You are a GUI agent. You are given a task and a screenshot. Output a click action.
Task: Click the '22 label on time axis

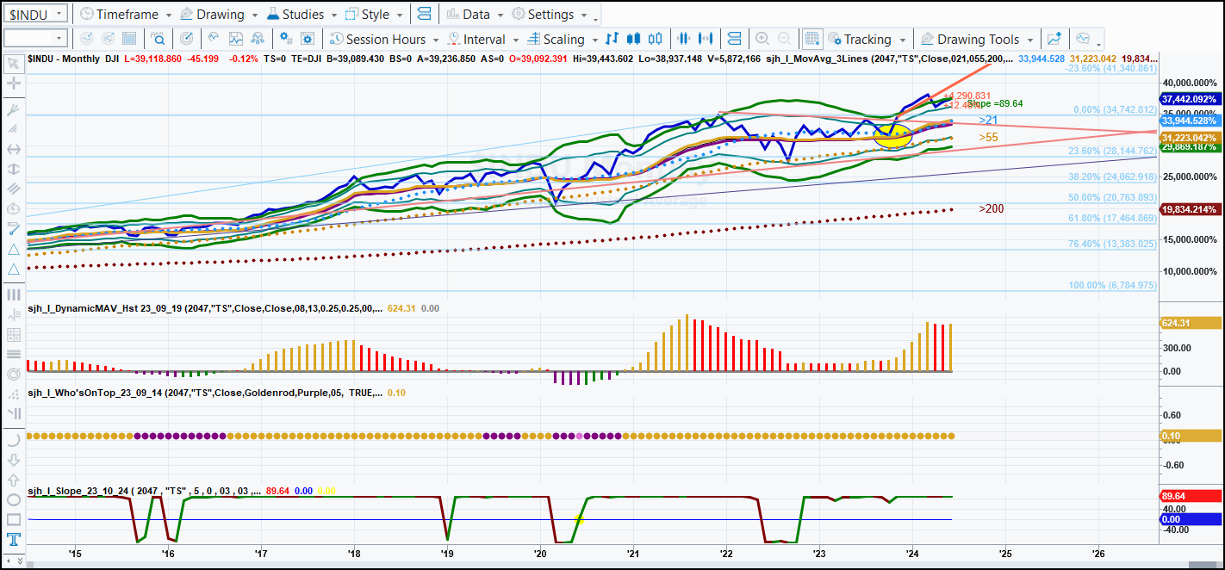click(725, 554)
